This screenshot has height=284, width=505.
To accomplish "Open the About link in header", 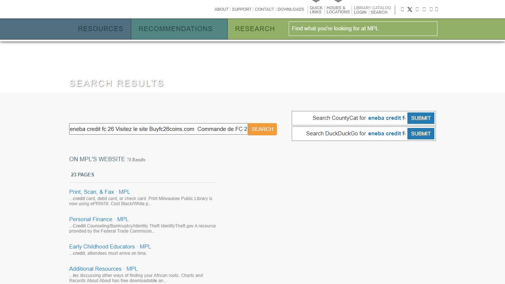I will [x=221, y=9].
